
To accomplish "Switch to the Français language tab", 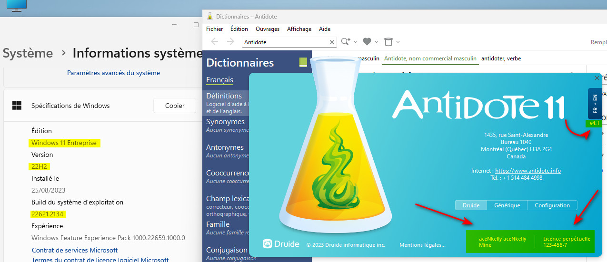I will 219,80.
